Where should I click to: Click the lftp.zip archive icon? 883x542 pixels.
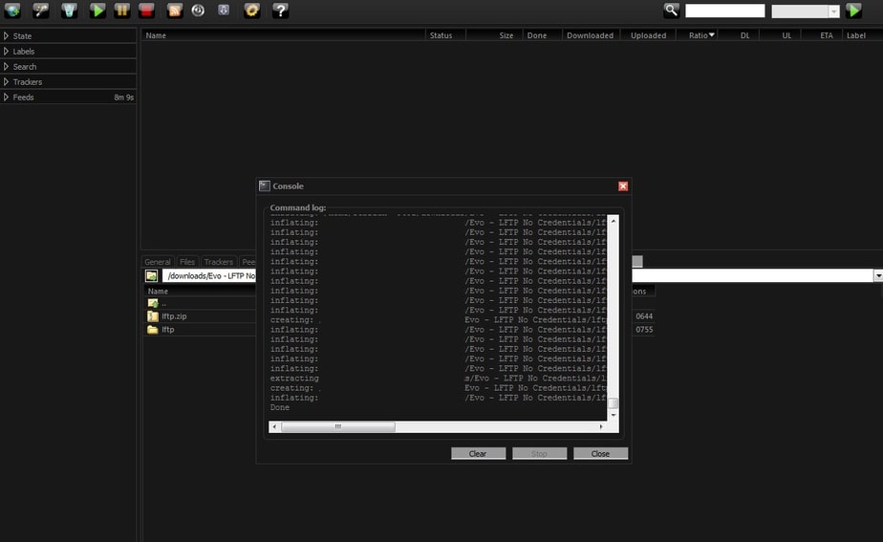[x=153, y=316]
